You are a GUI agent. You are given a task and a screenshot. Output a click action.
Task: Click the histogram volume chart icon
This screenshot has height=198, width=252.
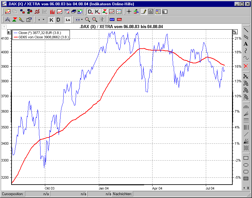click(53, 12)
